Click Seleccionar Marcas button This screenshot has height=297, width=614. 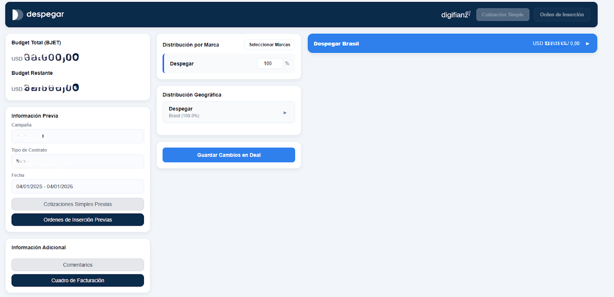coord(269,45)
